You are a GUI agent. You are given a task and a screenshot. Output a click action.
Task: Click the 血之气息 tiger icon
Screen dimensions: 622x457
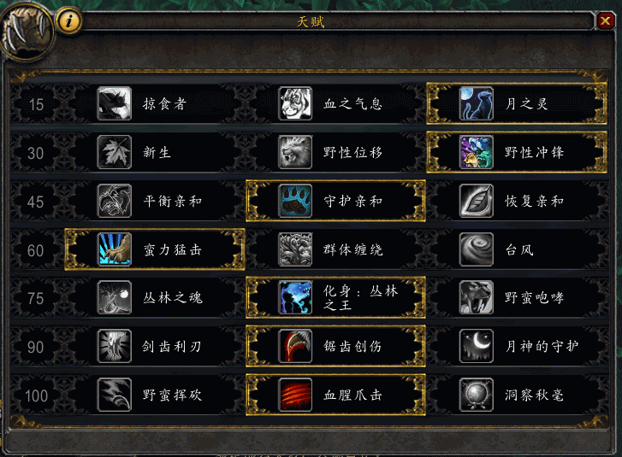click(295, 103)
